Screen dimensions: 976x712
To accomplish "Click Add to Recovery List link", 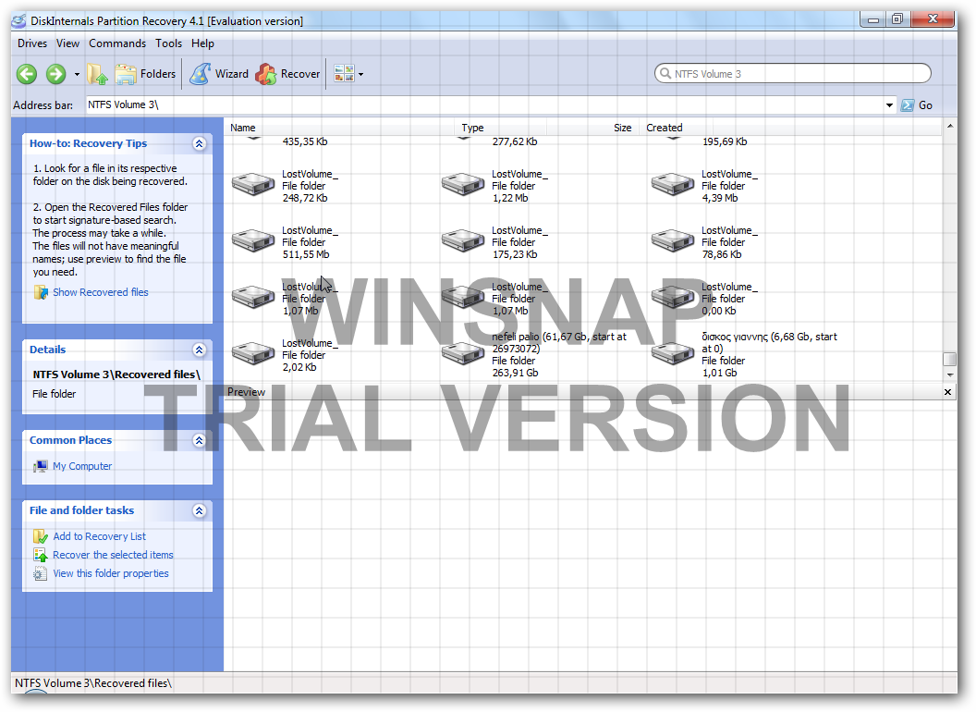I will 99,536.
